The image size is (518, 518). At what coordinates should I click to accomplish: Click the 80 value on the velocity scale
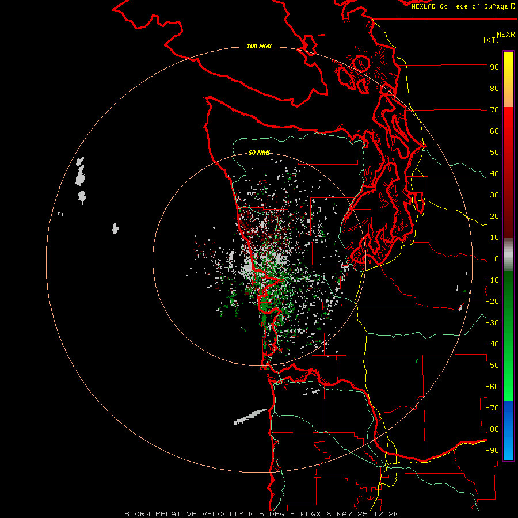point(494,89)
